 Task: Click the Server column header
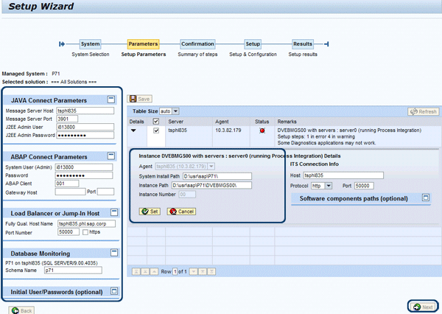pyautogui.click(x=175, y=122)
